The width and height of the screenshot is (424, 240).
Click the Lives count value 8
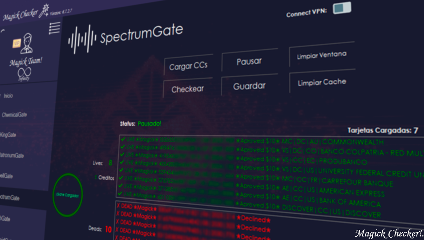[110, 162]
